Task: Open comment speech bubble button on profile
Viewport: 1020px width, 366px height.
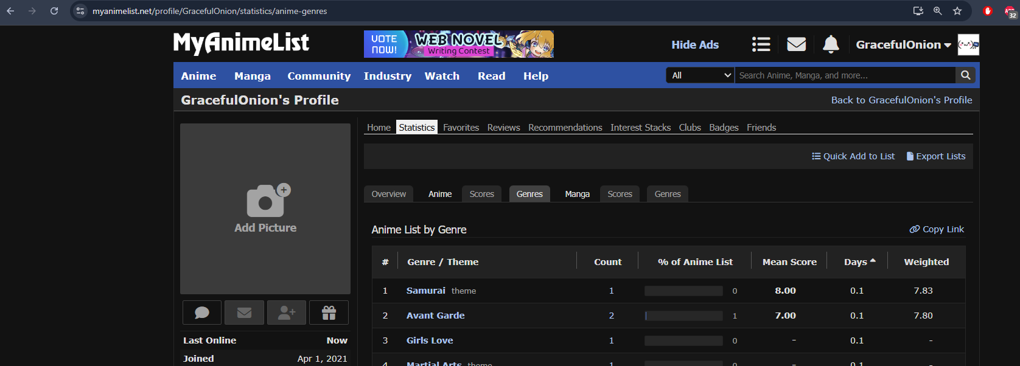Action: click(202, 312)
